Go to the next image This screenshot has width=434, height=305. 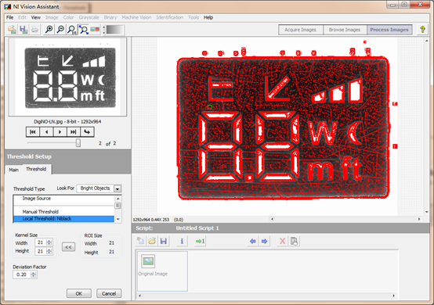[x=60, y=132]
